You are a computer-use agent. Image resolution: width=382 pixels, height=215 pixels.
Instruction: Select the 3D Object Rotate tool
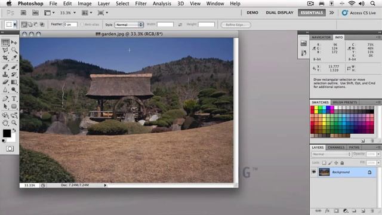pos(5,115)
